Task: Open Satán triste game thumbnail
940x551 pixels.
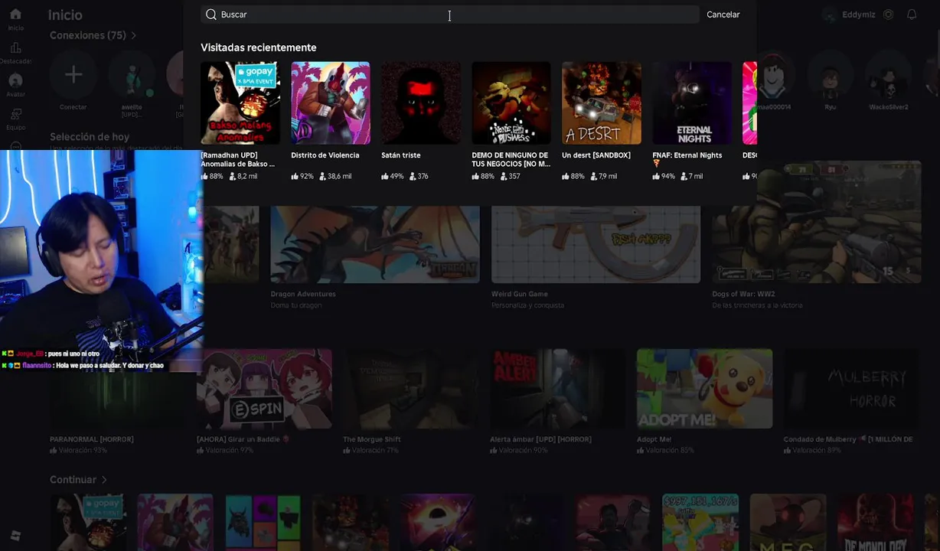Action: point(421,103)
